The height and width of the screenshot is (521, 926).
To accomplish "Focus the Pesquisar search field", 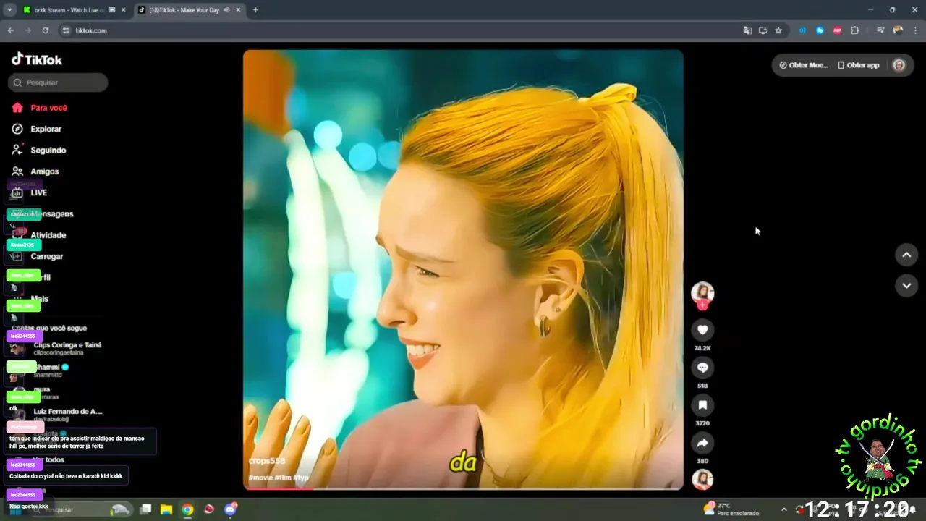I will click(x=58, y=82).
